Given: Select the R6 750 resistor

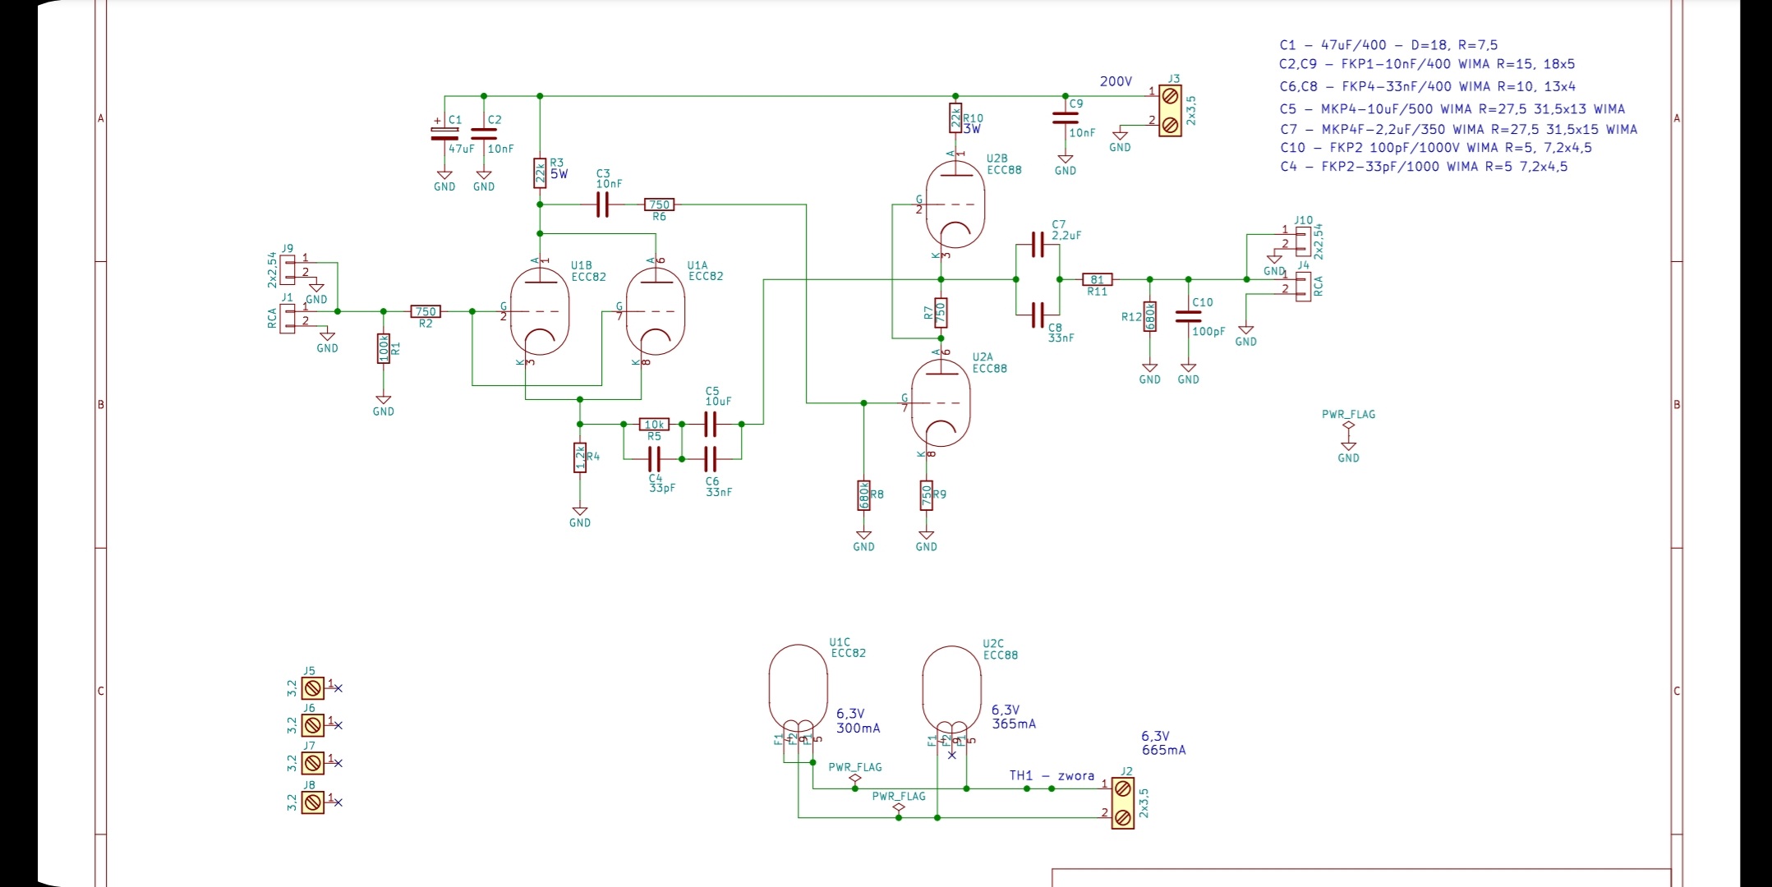Looking at the screenshot, I should [x=660, y=205].
